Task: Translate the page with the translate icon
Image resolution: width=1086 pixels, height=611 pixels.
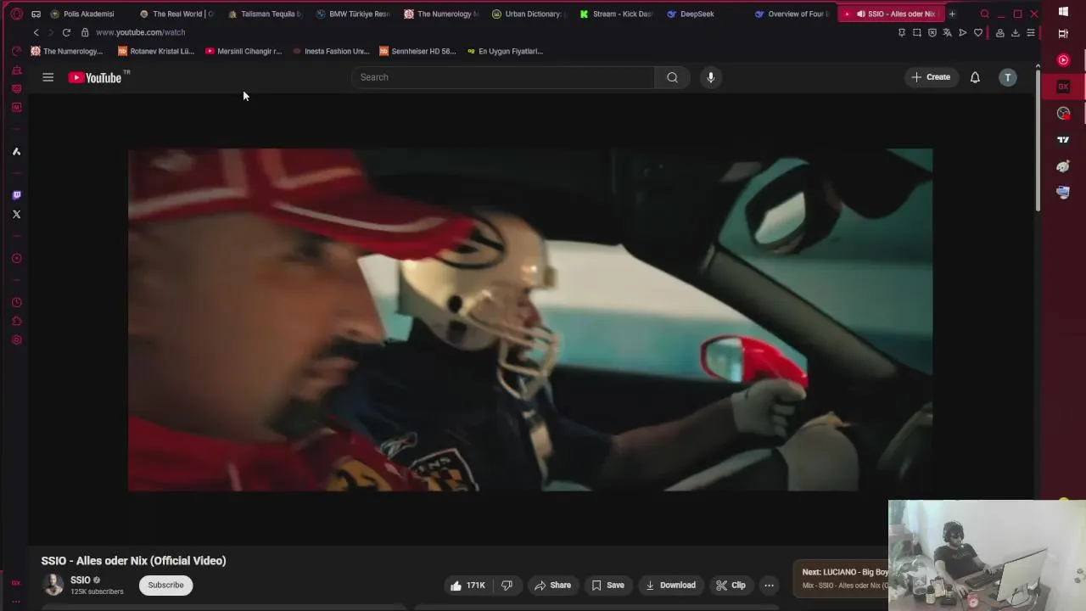Action: coord(947,32)
